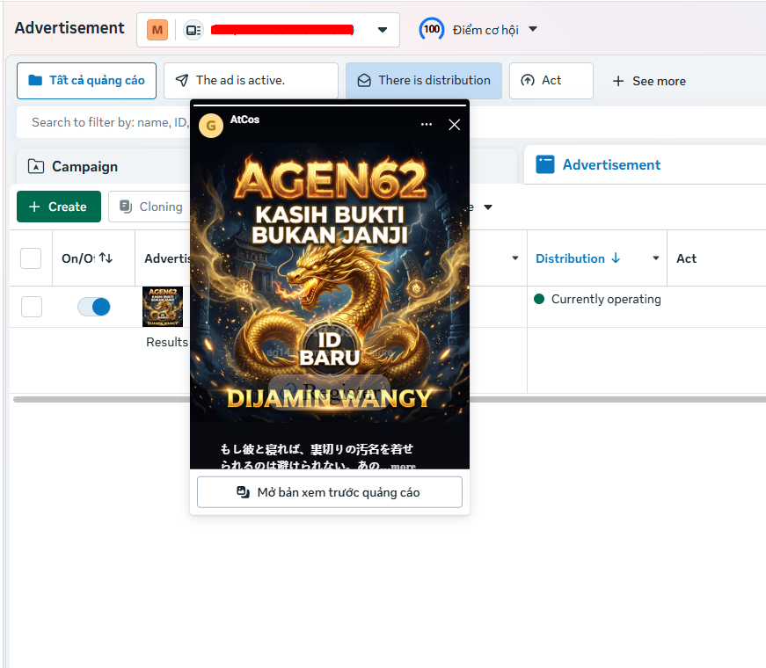Switch to the Advertisement panel tab
Image resolution: width=766 pixels, height=668 pixels.
coord(645,164)
